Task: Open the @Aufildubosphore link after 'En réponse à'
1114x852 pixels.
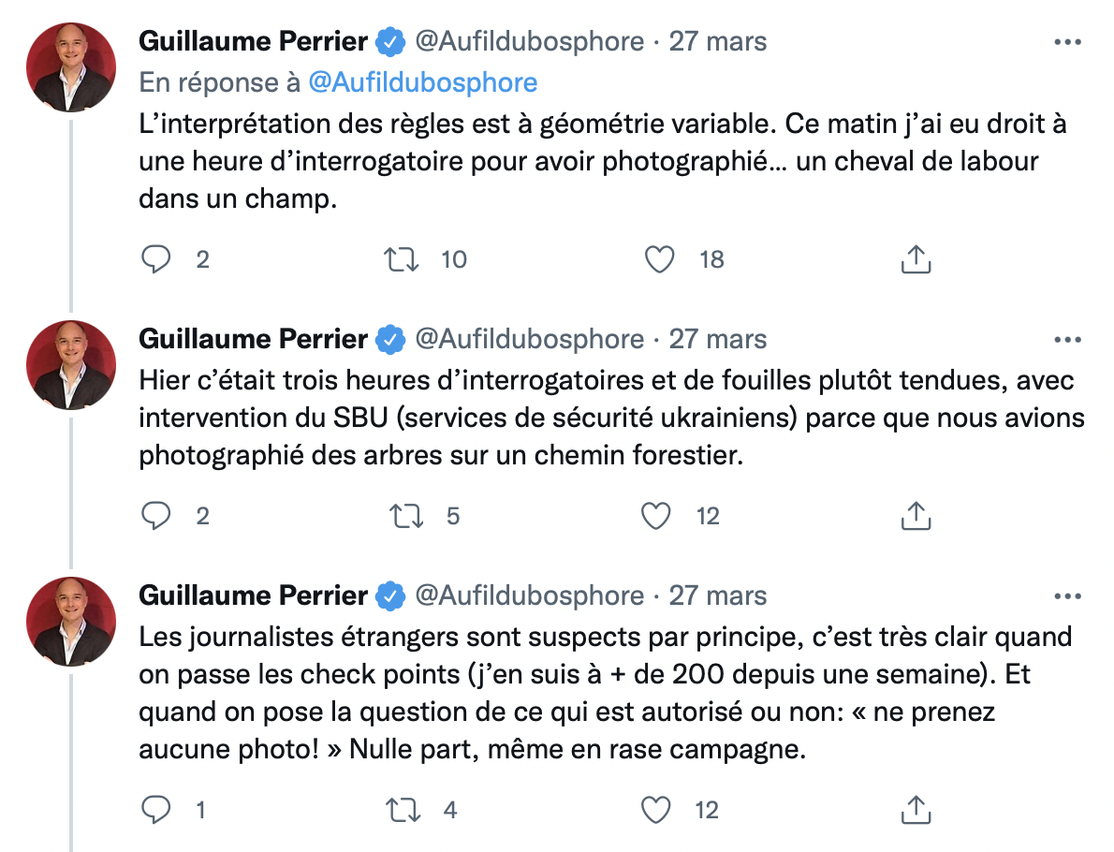Action: (x=422, y=82)
